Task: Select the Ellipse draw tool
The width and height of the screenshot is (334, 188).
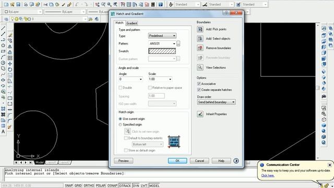Action: point(3,80)
